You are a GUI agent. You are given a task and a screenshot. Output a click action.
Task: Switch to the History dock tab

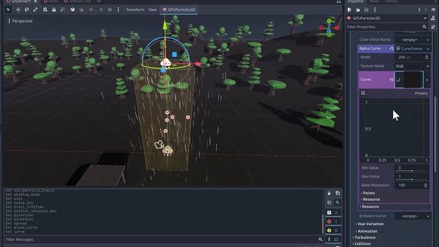tap(392, 1)
